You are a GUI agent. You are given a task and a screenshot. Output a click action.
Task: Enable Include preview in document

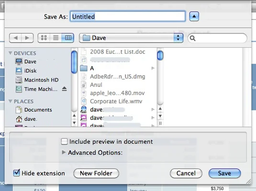[64, 141]
